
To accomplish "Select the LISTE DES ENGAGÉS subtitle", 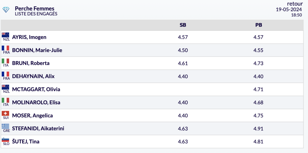I will pos(36,14).
